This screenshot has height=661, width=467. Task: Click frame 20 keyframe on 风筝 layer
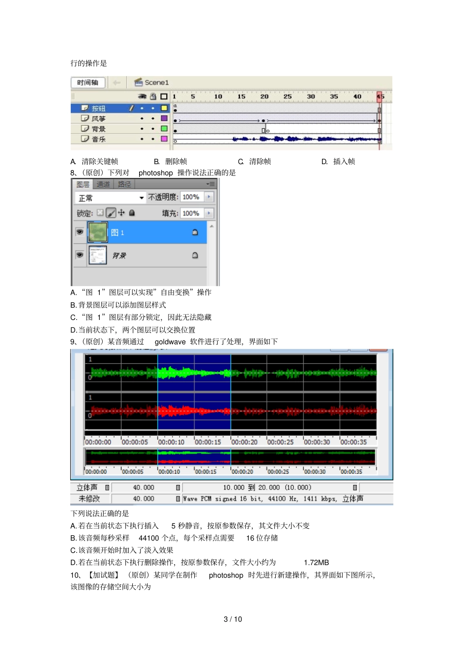(263, 120)
